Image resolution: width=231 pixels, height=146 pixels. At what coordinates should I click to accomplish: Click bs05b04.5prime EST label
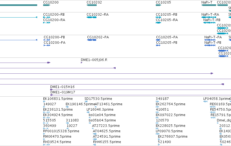(102, 120)
